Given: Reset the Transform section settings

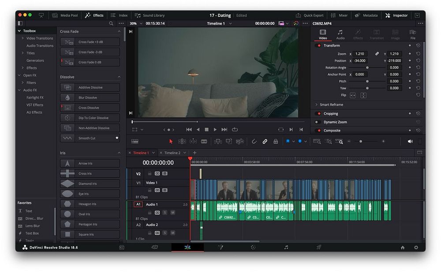Looking at the screenshot, I should (418, 45).
